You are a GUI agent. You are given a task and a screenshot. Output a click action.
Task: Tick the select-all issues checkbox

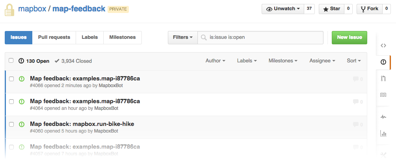(x=11, y=60)
